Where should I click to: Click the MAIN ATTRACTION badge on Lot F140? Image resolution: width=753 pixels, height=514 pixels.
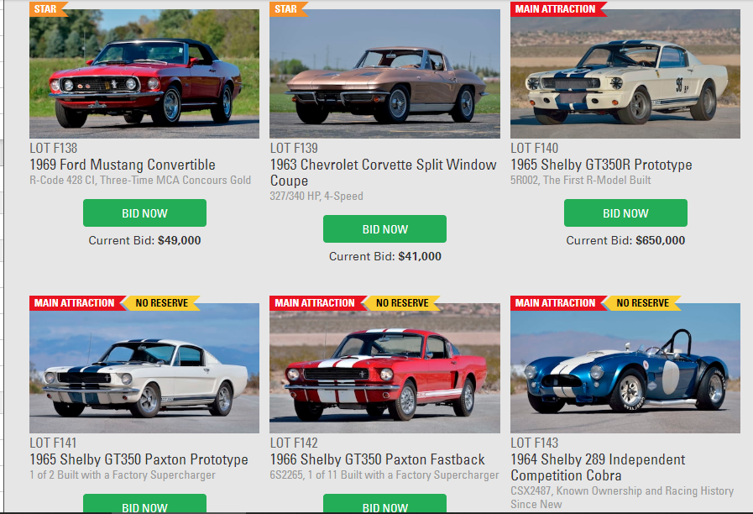click(557, 9)
